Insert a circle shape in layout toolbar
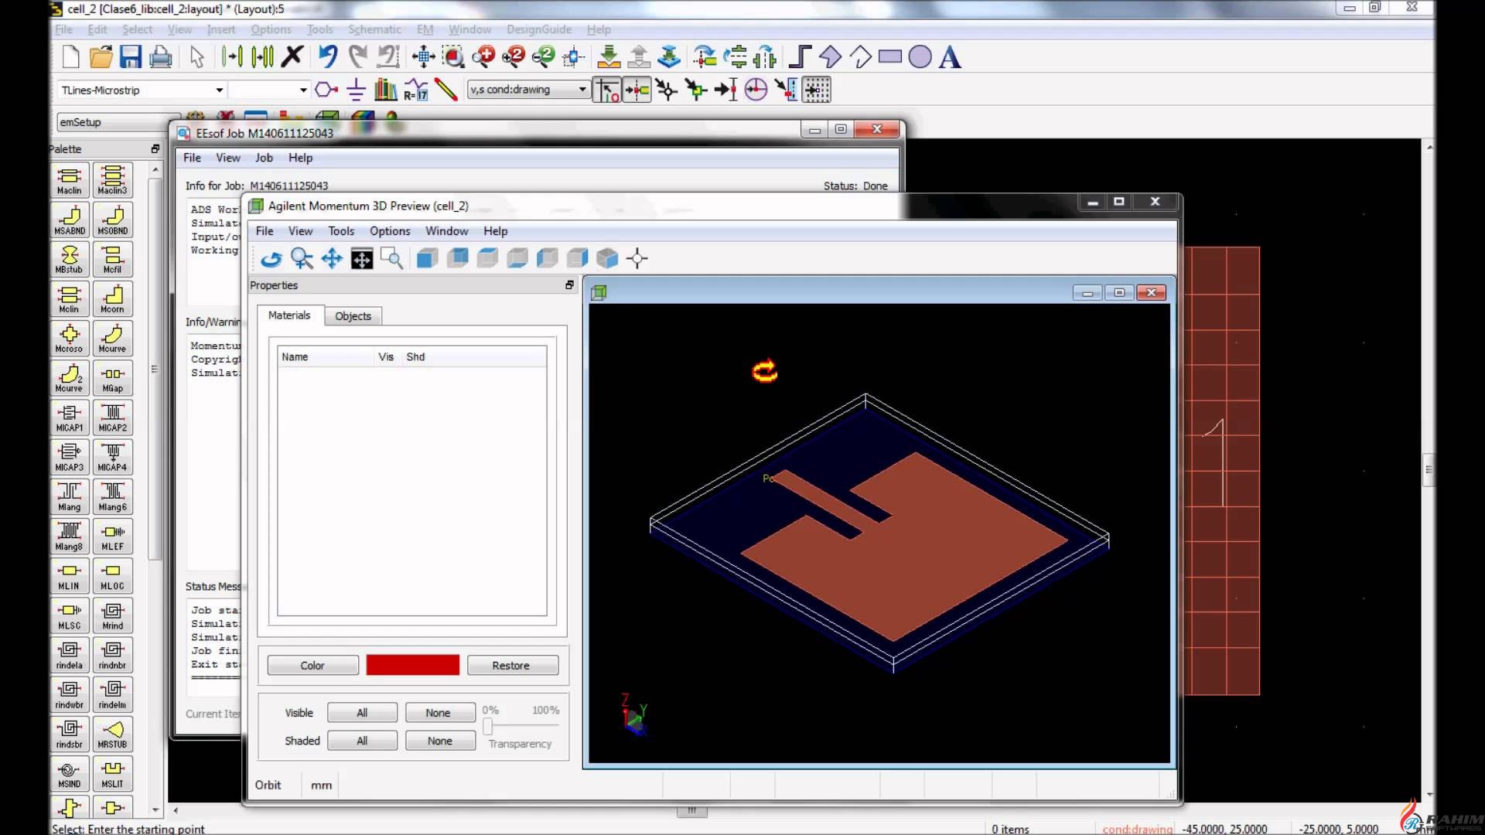 click(920, 57)
